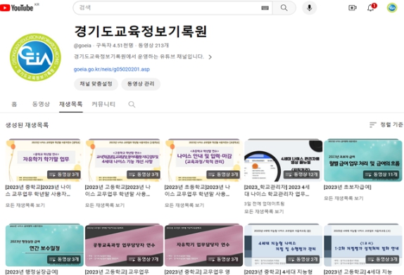Click the 동영상 11개 count badge
The width and height of the screenshot is (404, 275).
[x=381, y=174]
